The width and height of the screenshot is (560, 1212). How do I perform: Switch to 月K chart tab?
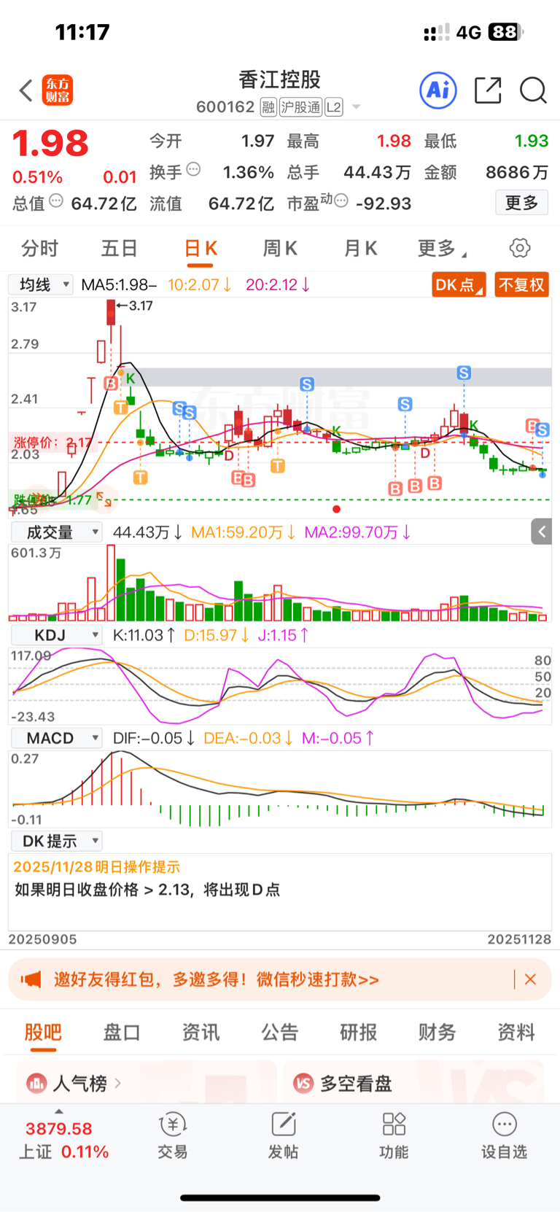pyautogui.click(x=360, y=249)
